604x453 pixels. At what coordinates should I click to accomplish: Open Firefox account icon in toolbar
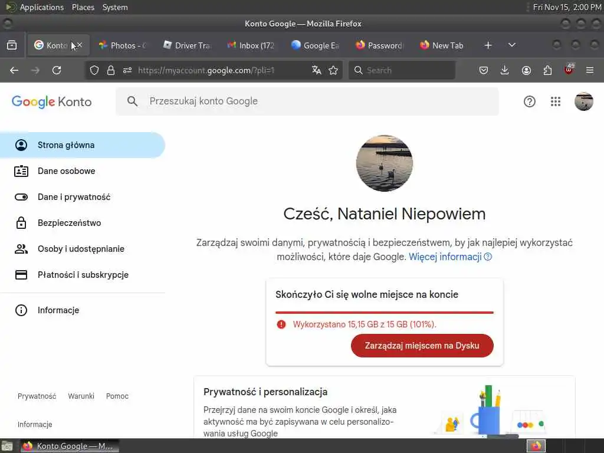[526, 70]
